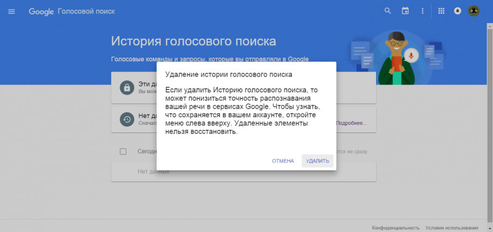
Task: Click the lock privacy icon
Action: tap(127, 88)
